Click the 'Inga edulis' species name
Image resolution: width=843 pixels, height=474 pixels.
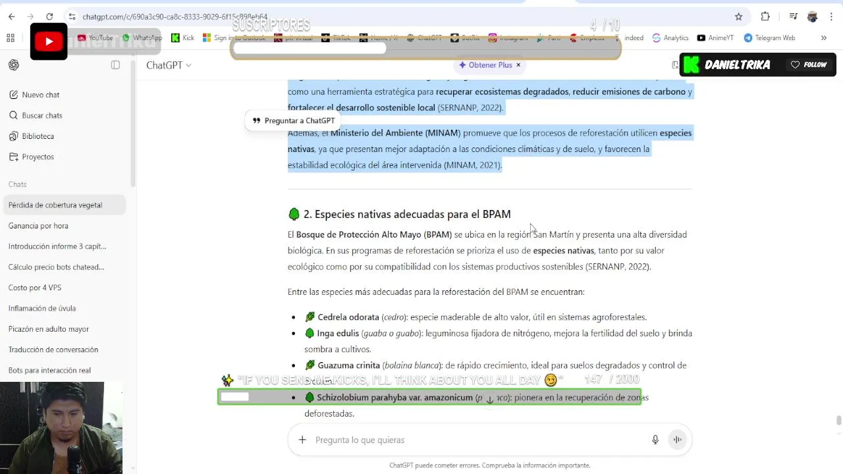[338, 333]
